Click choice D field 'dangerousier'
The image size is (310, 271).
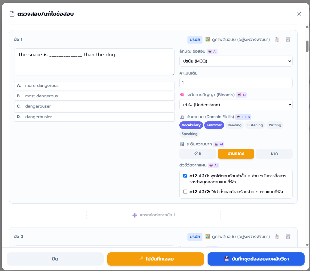pos(94,117)
